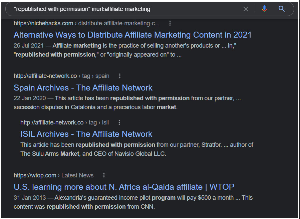
Task: Clear the search query with X icon
Action: pos(246,9)
